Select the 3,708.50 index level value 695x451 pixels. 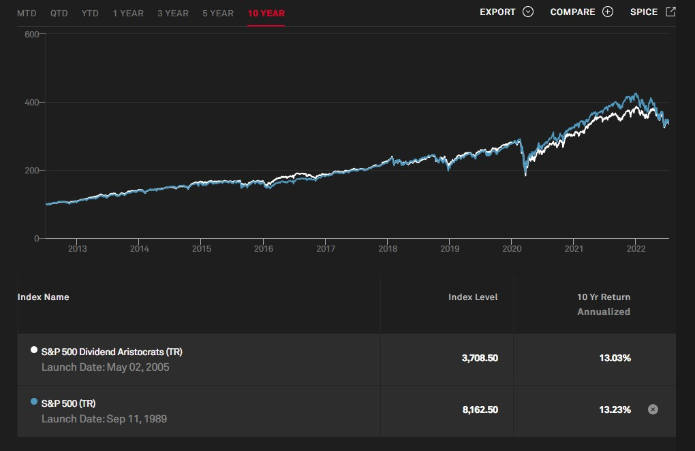coord(480,358)
